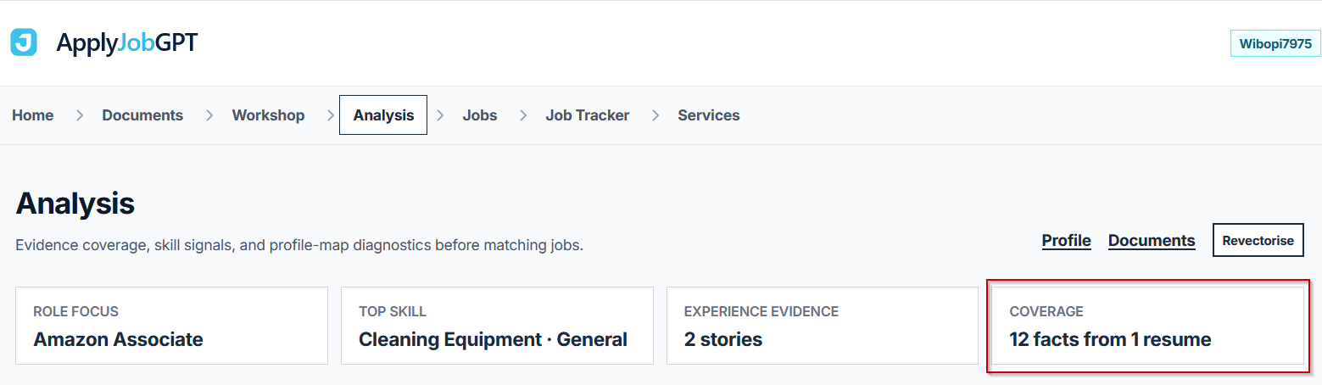Go to the Services step
1322x385 pixels.
[709, 115]
